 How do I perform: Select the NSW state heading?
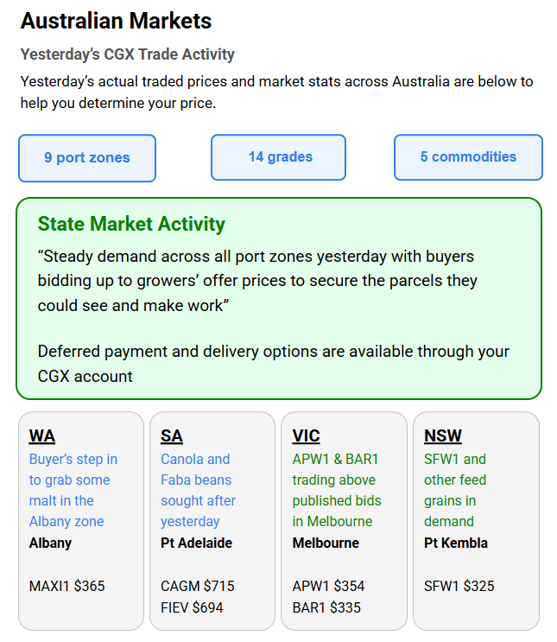[x=443, y=436]
